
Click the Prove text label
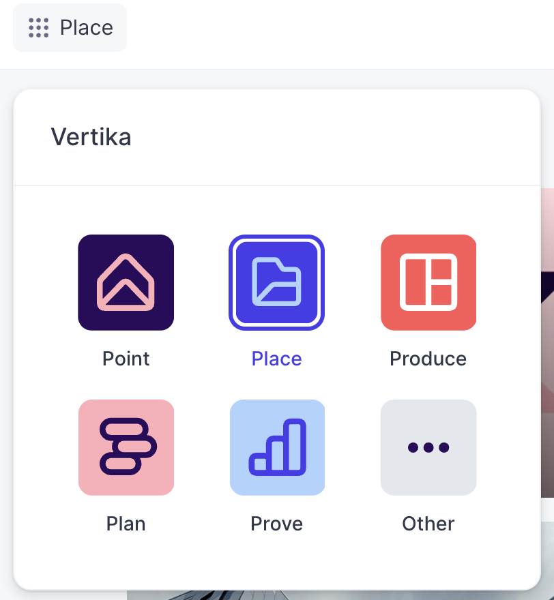click(x=276, y=523)
